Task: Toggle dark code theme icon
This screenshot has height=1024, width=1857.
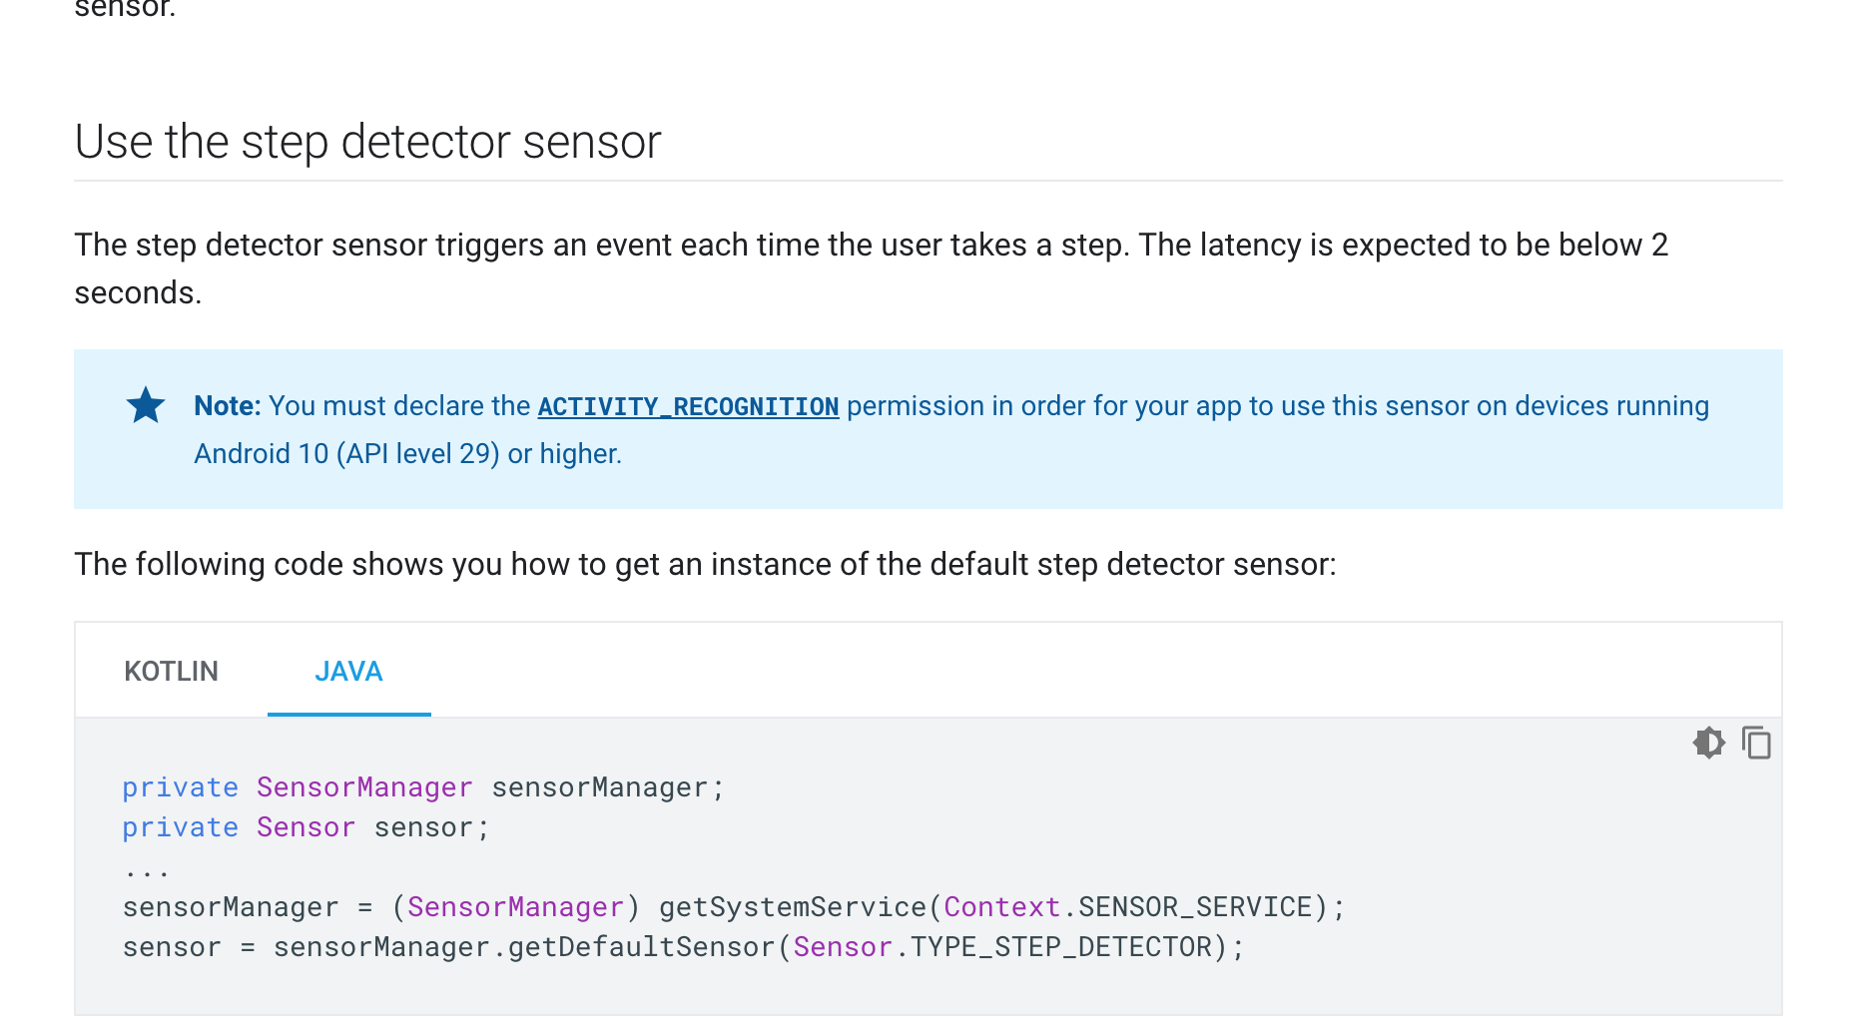Action: pos(1708,743)
